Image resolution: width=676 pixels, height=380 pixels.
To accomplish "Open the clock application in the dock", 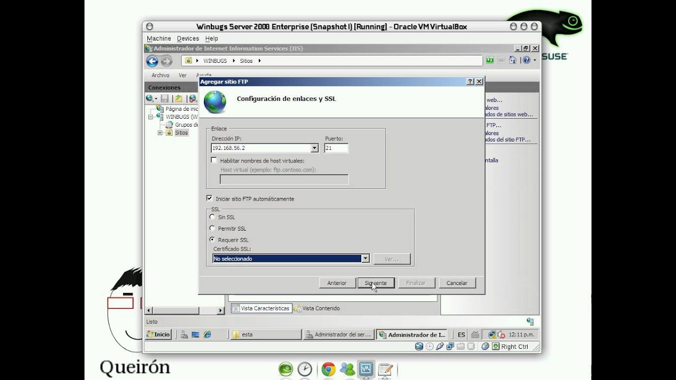I will (305, 369).
